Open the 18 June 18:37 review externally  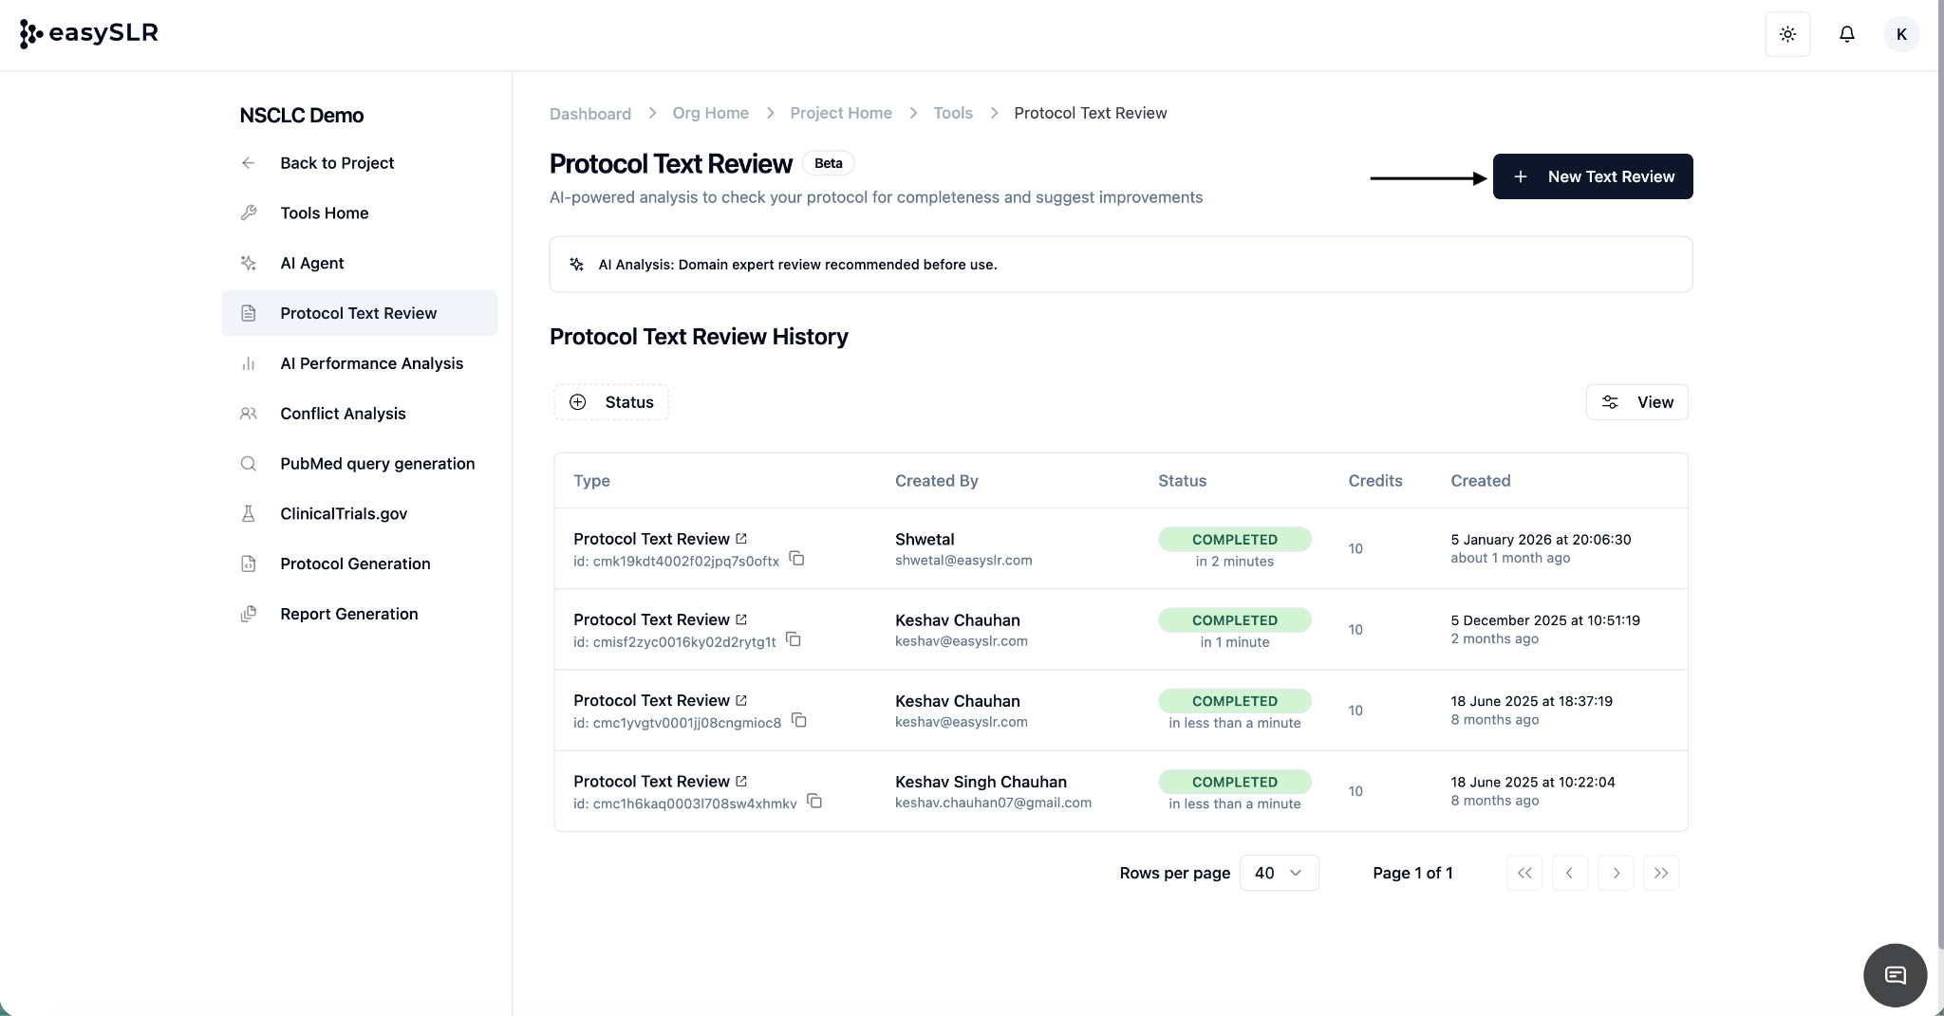coord(741,700)
